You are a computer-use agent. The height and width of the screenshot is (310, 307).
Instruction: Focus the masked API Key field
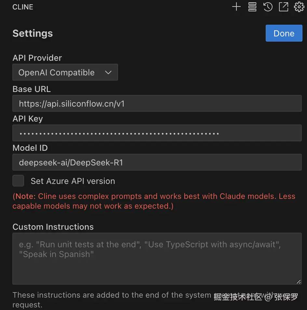pyautogui.click(x=157, y=133)
